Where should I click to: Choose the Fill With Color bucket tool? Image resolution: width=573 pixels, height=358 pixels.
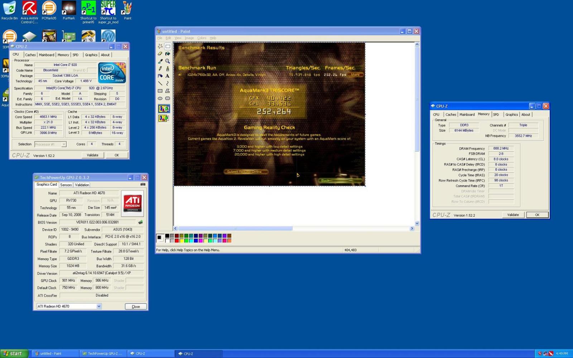(x=168, y=54)
